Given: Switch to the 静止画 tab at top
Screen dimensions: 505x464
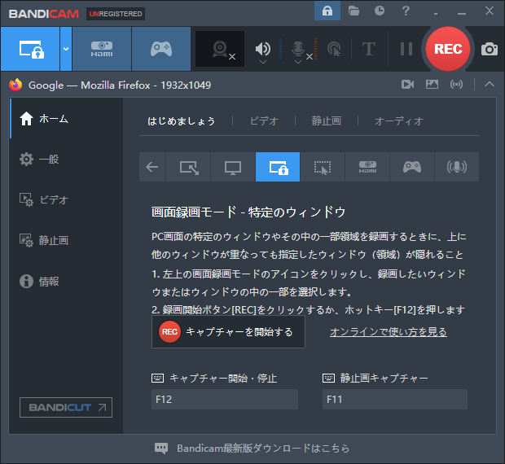Looking at the screenshot, I should click(x=327, y=121).
